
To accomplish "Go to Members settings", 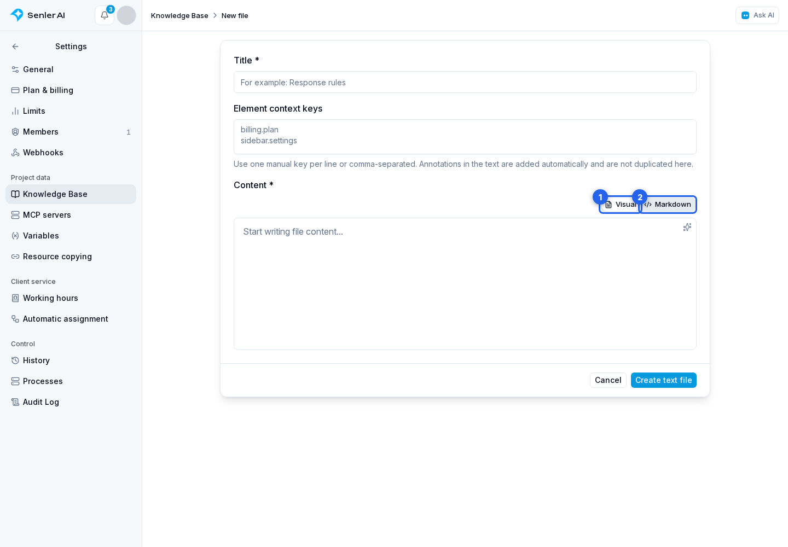I will (x=71, y=132).
